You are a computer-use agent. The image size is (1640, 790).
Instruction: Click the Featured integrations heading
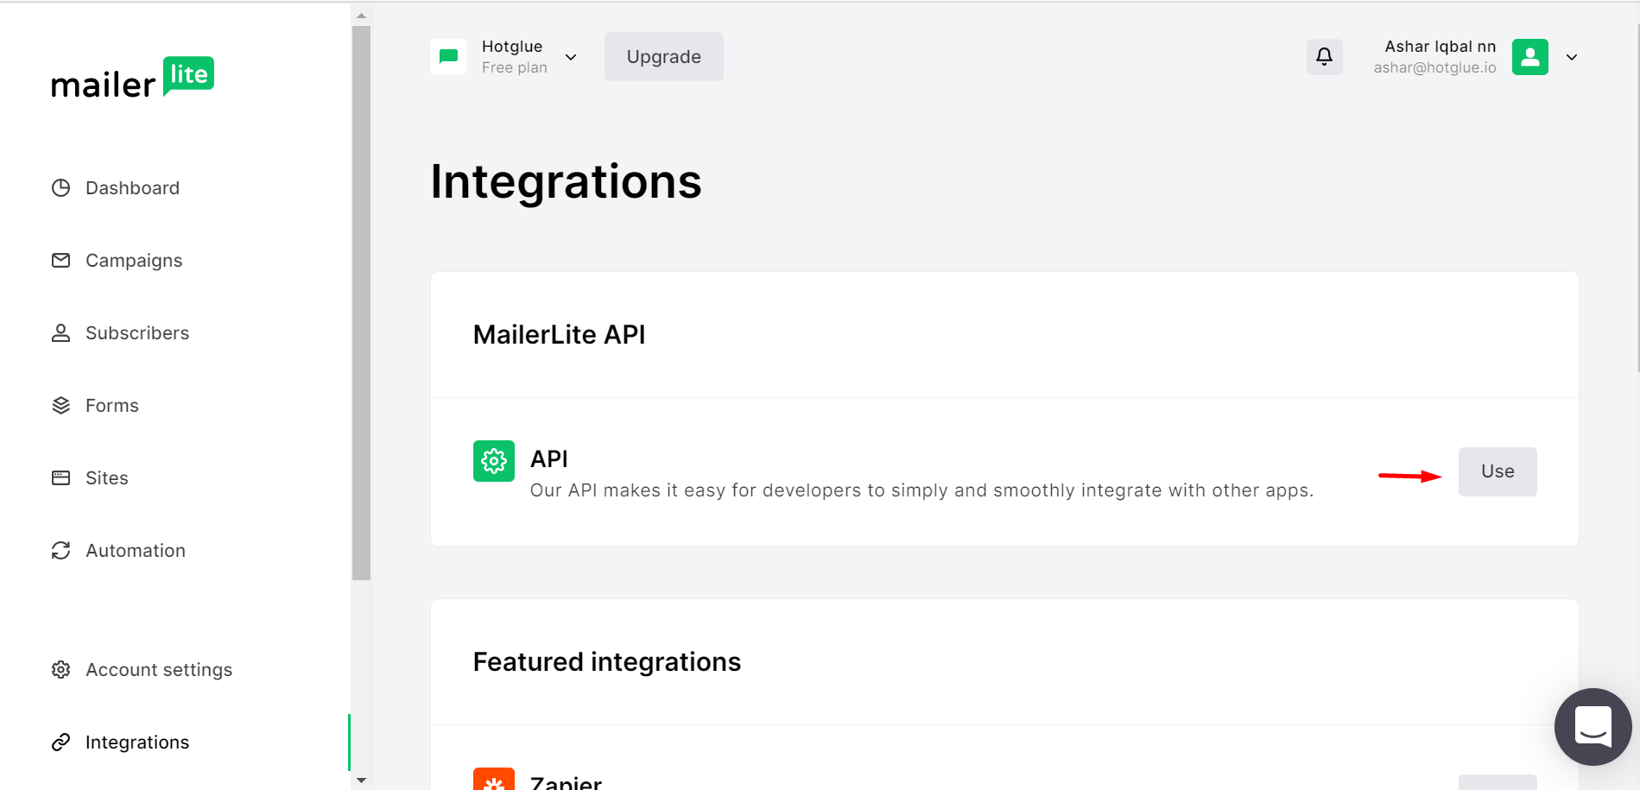coord(607,661)
